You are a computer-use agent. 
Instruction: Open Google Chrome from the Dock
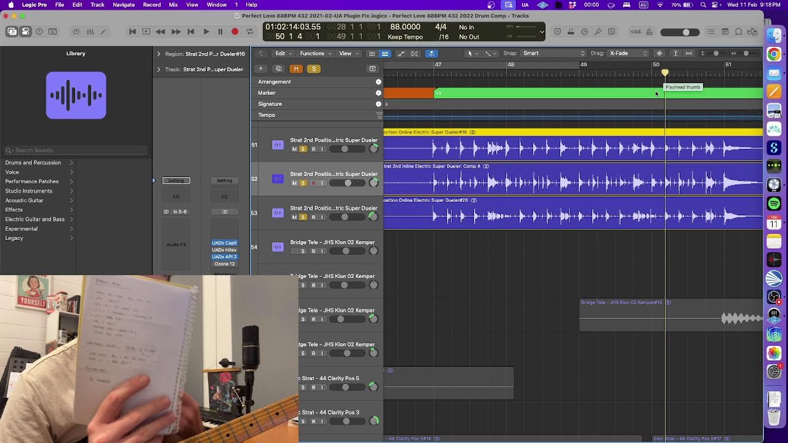(774, 54)
